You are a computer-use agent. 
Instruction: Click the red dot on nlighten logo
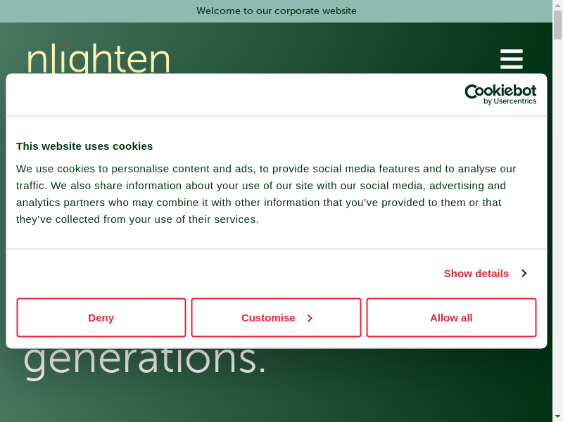[x=63, y=46]
